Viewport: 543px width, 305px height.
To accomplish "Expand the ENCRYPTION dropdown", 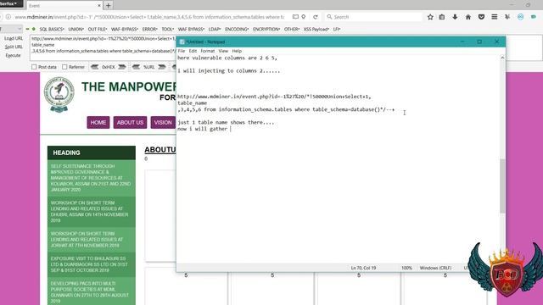I will (266, 30).
